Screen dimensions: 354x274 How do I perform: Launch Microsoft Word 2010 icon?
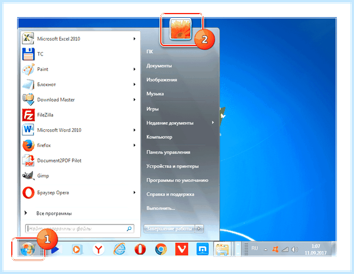[x=28, y=130]
